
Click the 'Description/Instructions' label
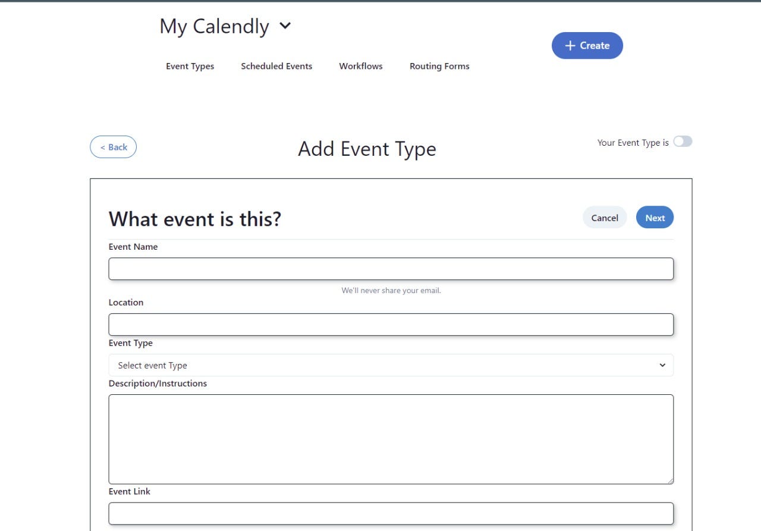tap(158, 384)
